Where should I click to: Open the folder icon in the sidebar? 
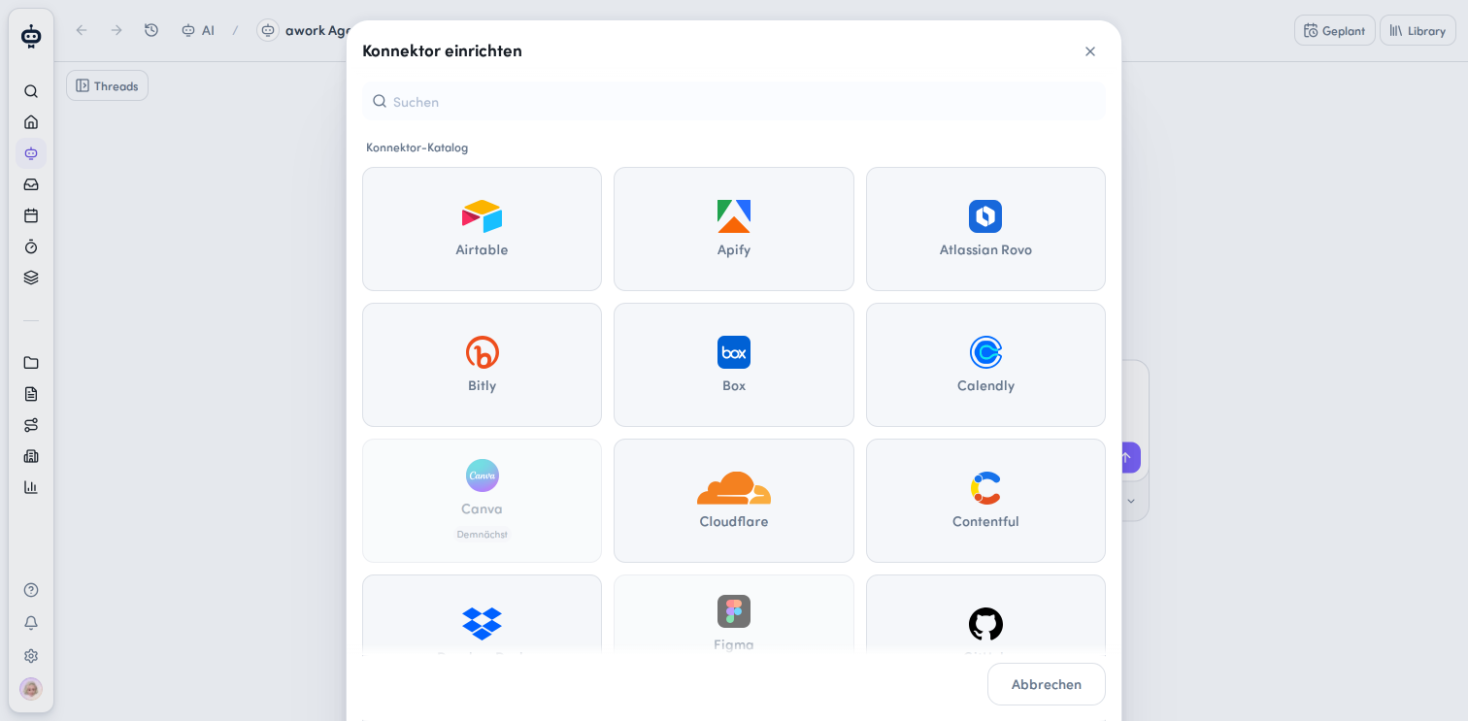[x=31, y=363]
